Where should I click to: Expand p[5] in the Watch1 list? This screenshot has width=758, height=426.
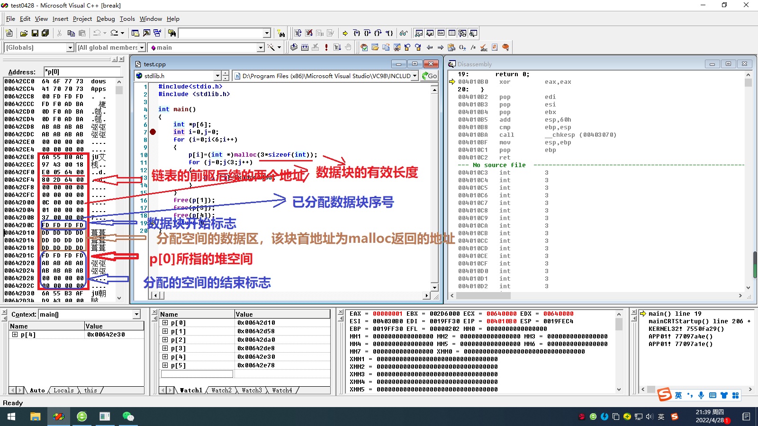click(165, 365)
